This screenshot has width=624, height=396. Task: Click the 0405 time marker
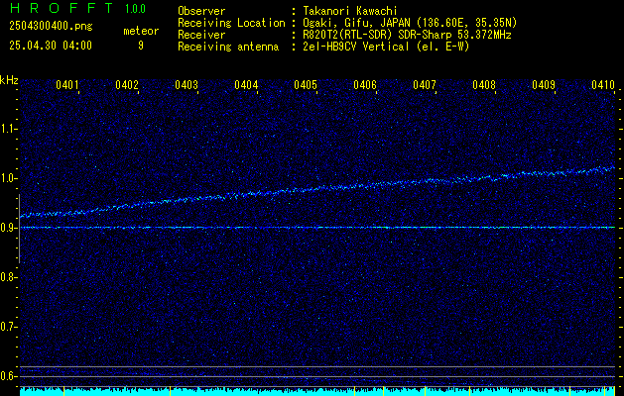(x=306, y=85)
